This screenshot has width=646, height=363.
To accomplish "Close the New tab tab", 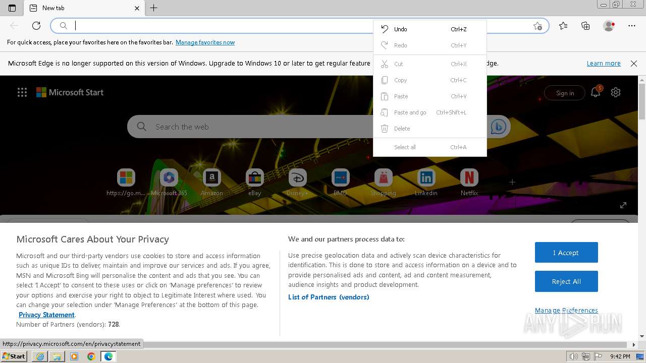I will [x=137, y=8].
